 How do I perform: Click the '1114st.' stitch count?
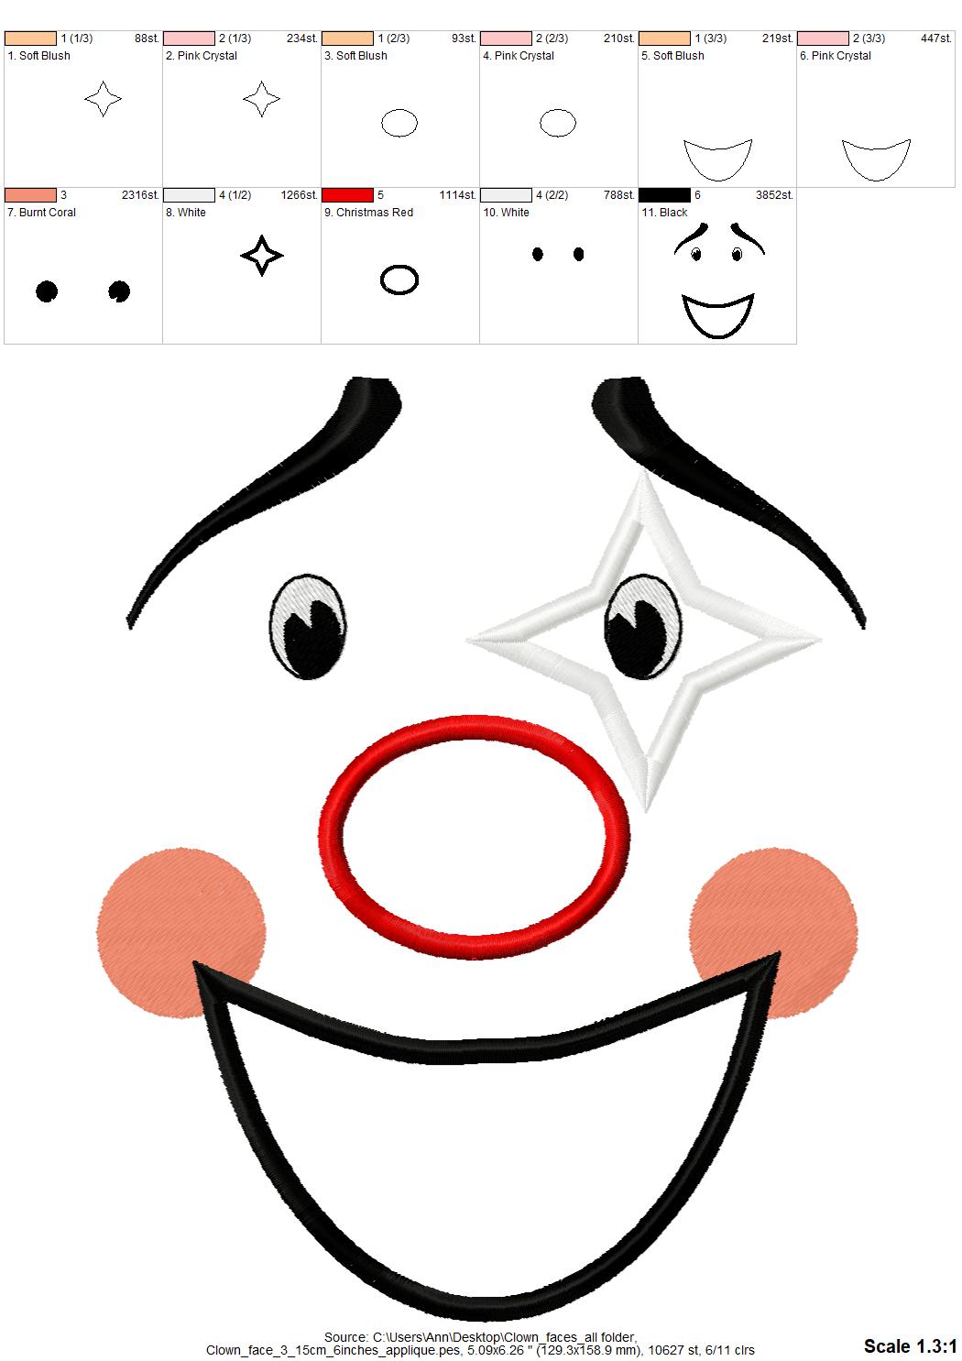[458, 195]
